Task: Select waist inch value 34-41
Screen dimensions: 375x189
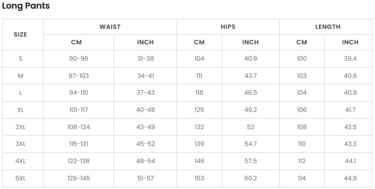Action: click(x=146, y=76)
